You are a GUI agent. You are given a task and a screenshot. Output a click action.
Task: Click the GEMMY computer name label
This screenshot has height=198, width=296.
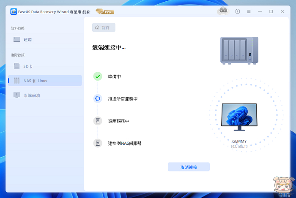(x=240, y=141)
